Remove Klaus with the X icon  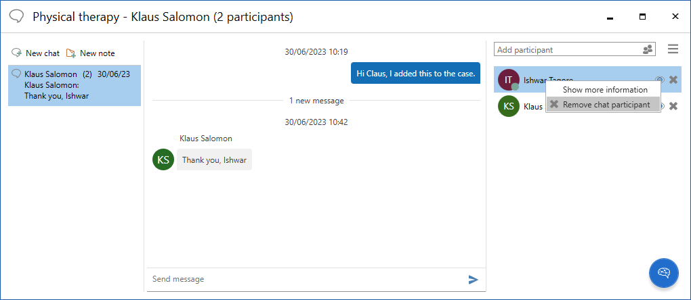pos(673,106)
